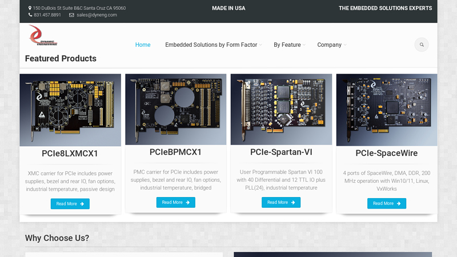Expand the By Feature menu
Viewport: 457px width, 257px height.
tap(290, 45)
